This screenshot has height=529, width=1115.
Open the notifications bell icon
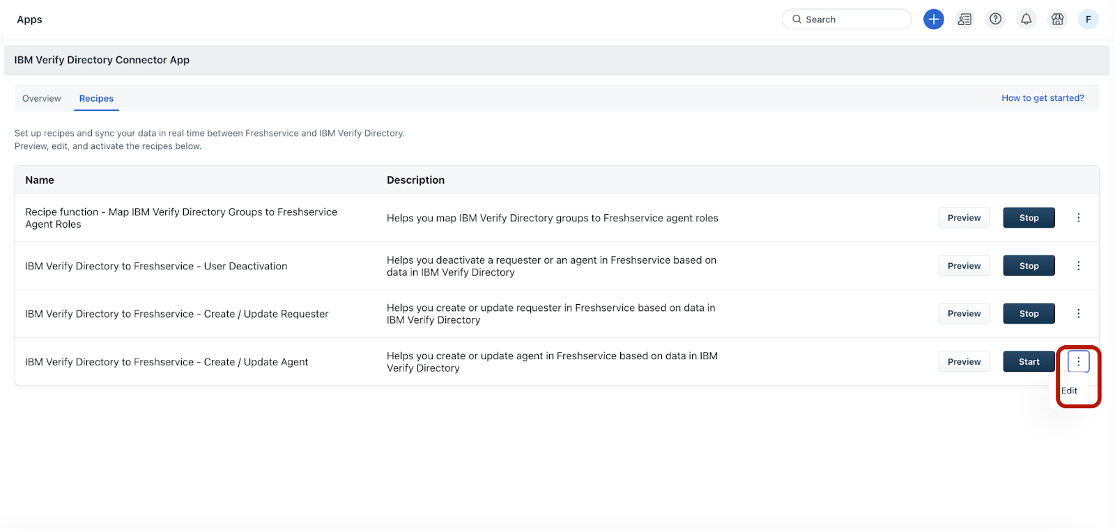pyautogui.click(x=1026, y=19)
